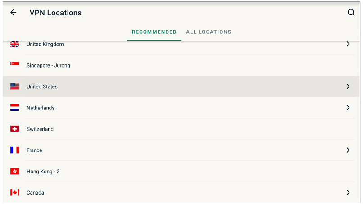The width and height of the screenshot is (363, 204).
Task: Click the Netherlands flag icon
Action: point(14,108)
